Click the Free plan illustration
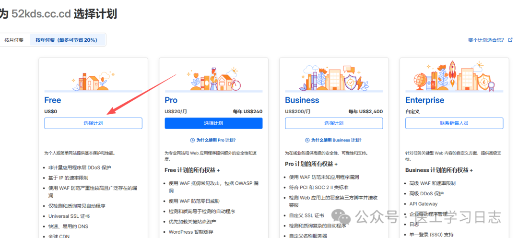Viewport: 518px width, 238px height. pos(93,81)
